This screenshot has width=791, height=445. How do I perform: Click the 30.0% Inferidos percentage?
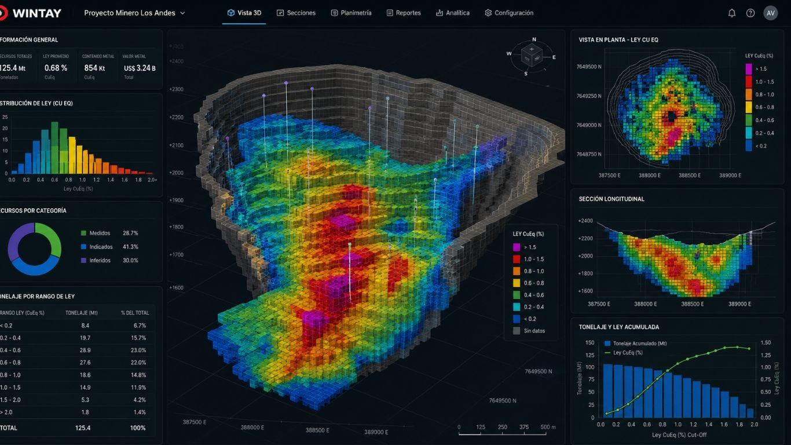click(130, 260)
